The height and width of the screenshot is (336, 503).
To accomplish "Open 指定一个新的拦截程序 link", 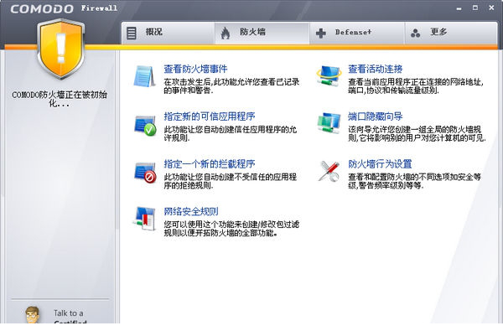I will pos(210,164).
